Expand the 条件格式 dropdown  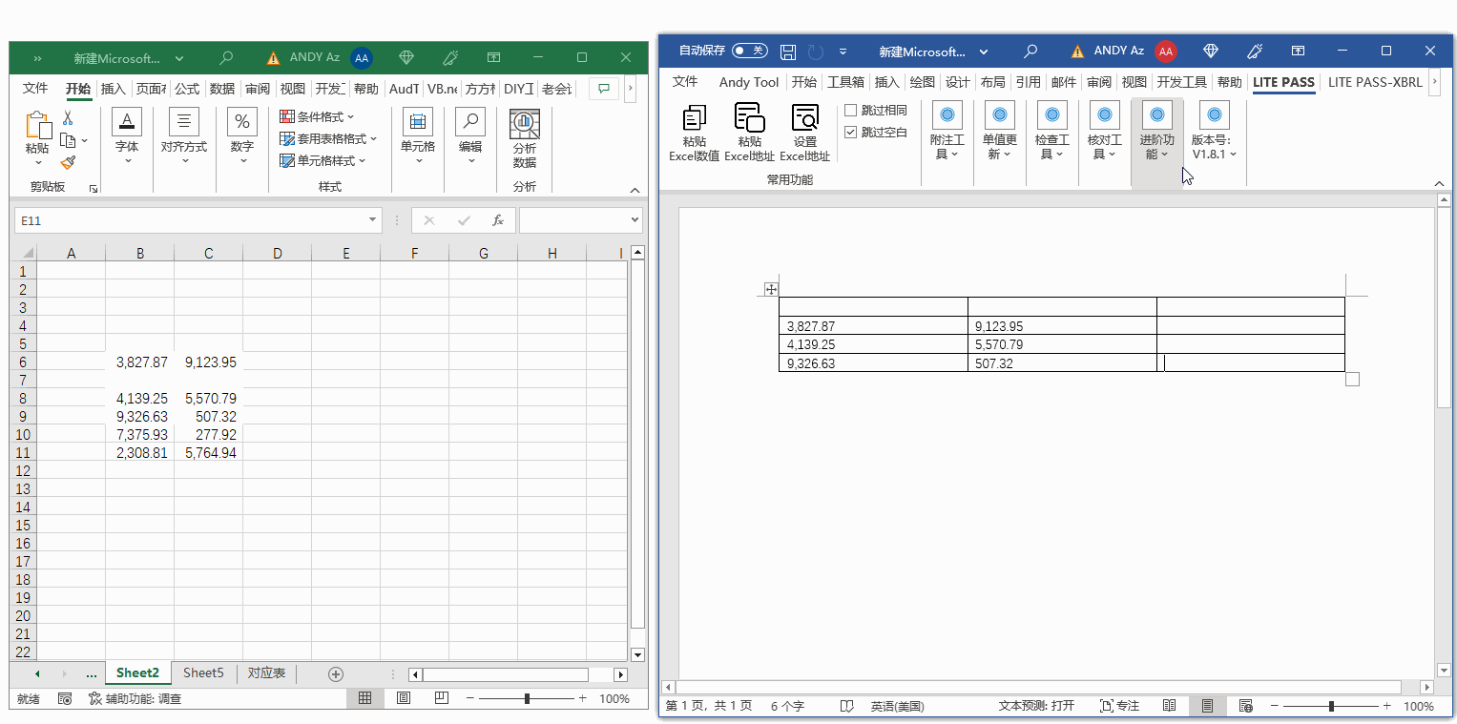(x=318, y=117)
